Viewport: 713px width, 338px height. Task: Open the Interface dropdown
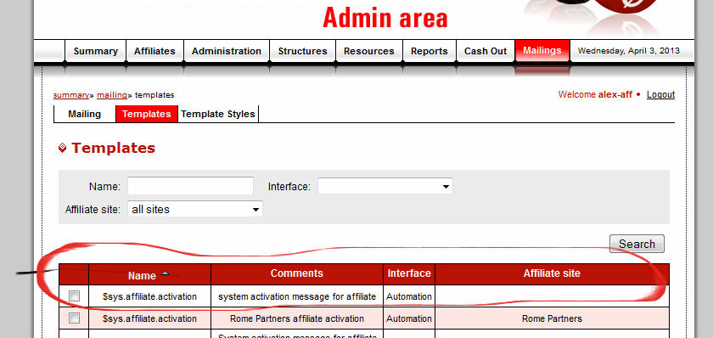coord(385,186)
